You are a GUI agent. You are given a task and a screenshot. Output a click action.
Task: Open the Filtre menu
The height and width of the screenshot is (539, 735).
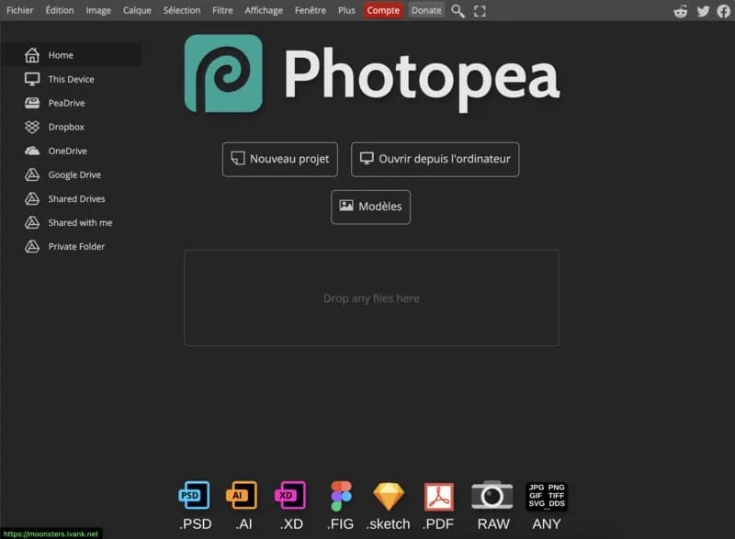pos(222,10)
